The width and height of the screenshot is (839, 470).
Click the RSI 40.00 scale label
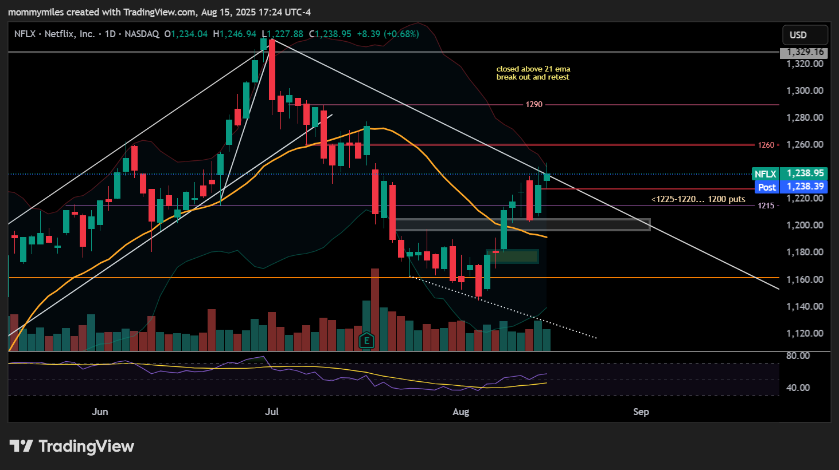point(798,388)
